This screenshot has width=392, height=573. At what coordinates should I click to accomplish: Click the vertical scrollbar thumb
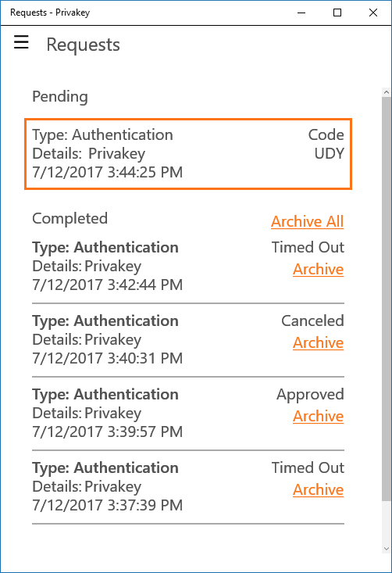click(387, 299)
